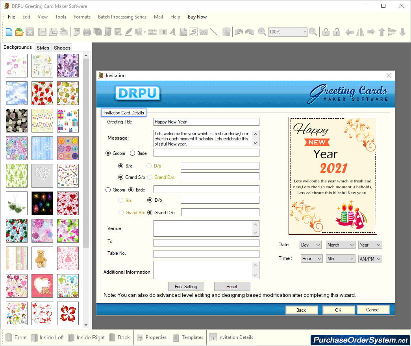
Task: Select first Bride radio button
Action: tap(133, 153)
